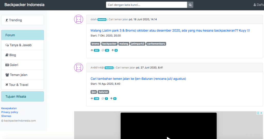This screenshot has width=264, height=139.
Task: Click upvote arrow on Ijen-Baluran post
Action: [x=111, y=99]
